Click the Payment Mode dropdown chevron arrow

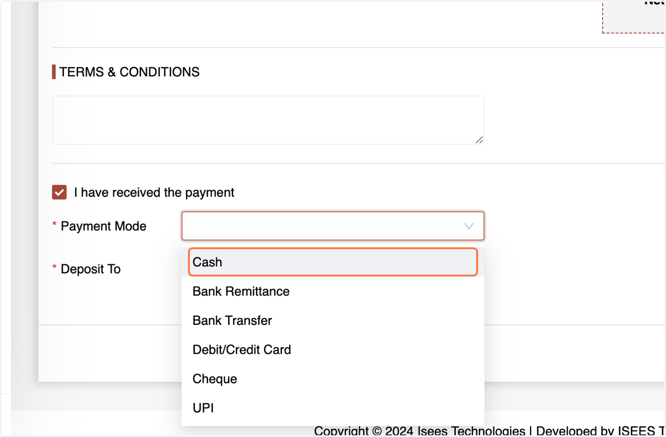pos(469,226)
